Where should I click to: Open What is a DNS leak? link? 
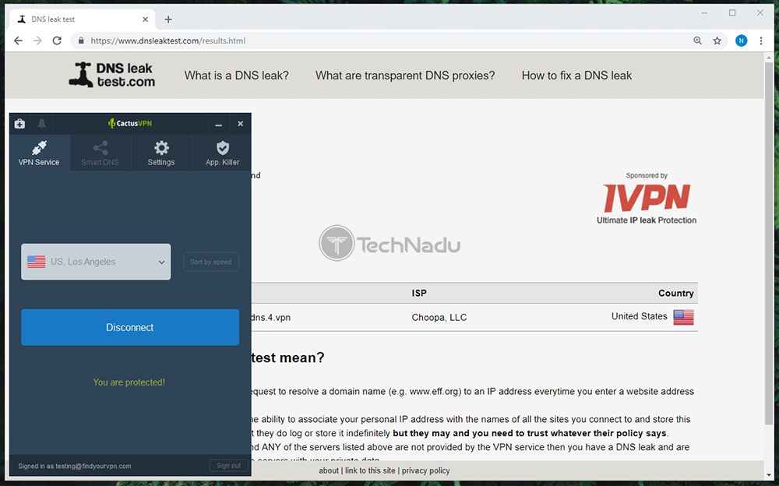237,76
